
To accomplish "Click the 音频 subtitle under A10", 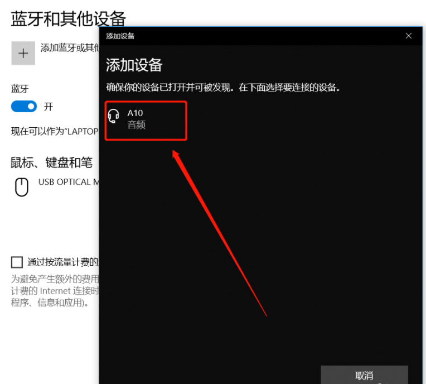I will click(137, 125).
